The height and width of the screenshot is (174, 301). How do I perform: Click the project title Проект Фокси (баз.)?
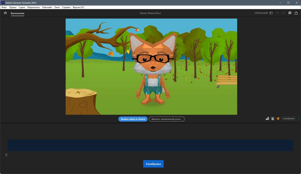click(x=150, y=13)
